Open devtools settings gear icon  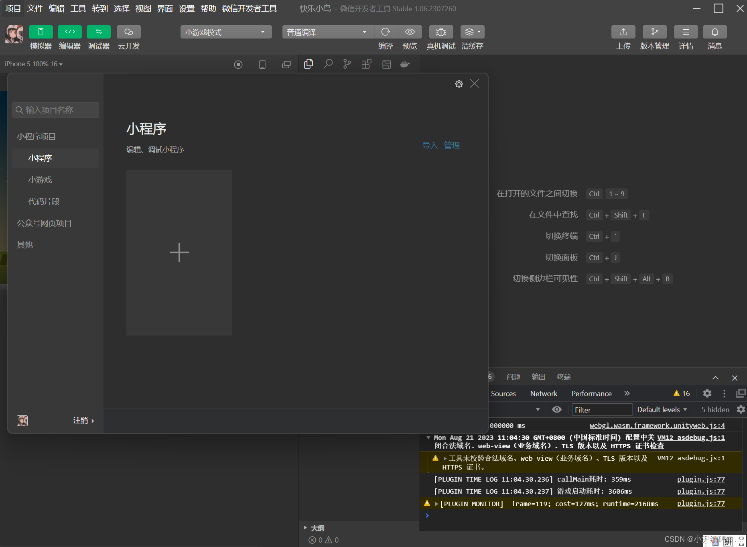pos(707,394)
